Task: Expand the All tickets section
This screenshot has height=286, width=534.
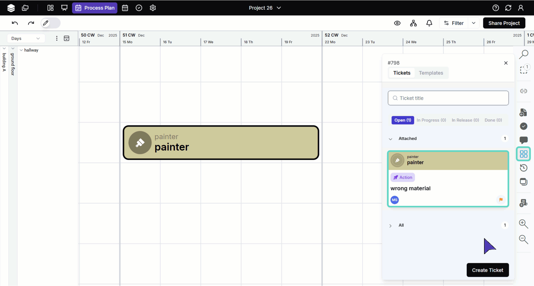Action: [x=390, y=226]
